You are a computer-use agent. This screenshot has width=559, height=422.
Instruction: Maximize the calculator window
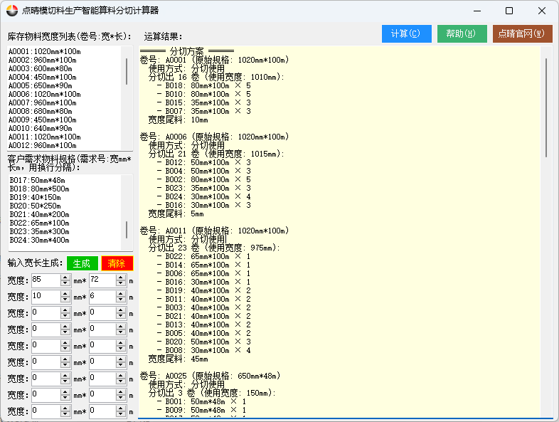coord(509,11)
